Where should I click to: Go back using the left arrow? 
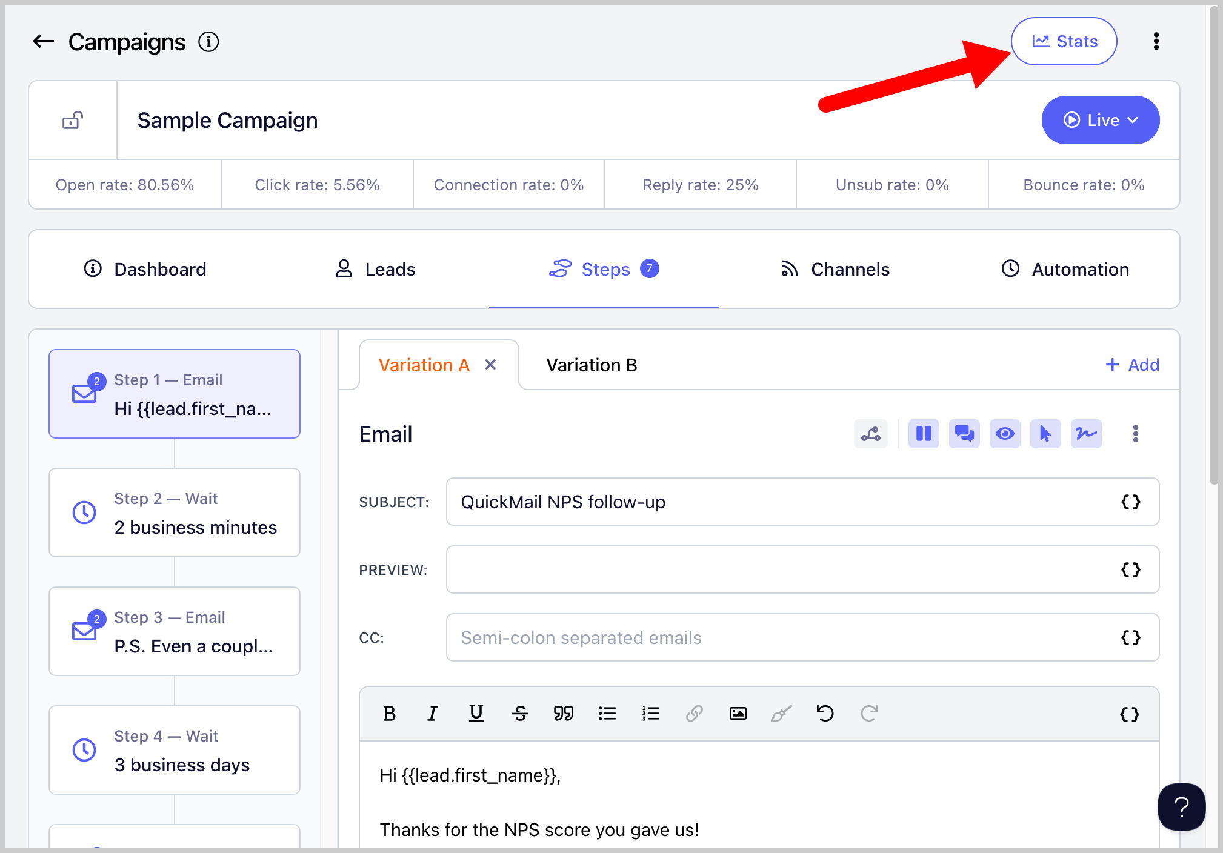[x=43, y=42]
